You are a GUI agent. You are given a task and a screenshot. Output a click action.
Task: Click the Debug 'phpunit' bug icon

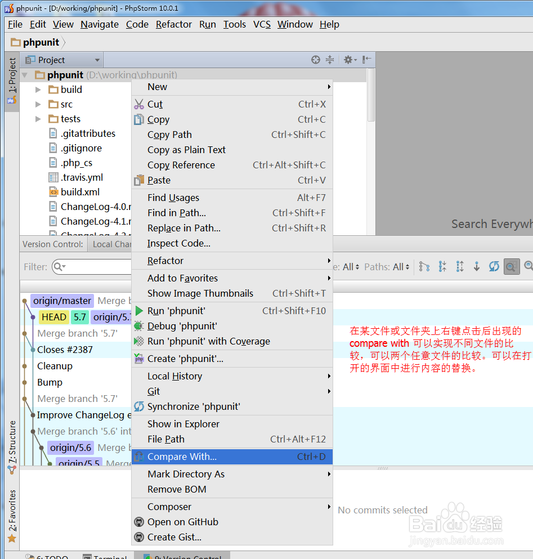[139, 326]
